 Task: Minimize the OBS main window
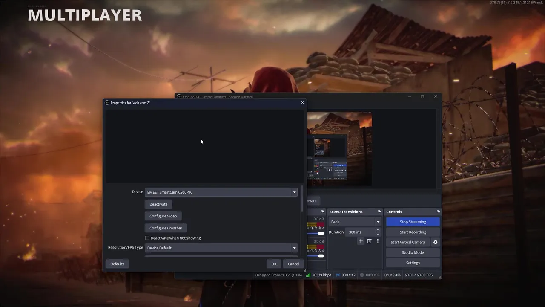pyautogui.click(x=410, y=97)
